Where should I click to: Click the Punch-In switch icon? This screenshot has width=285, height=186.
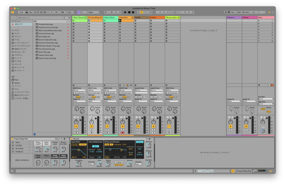pyautogui.click(x=171, y=12)
